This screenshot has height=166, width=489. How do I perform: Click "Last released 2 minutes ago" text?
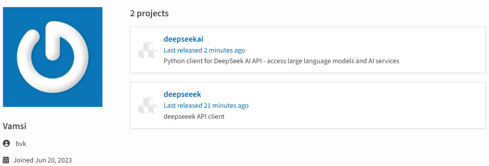click(204, 50)
